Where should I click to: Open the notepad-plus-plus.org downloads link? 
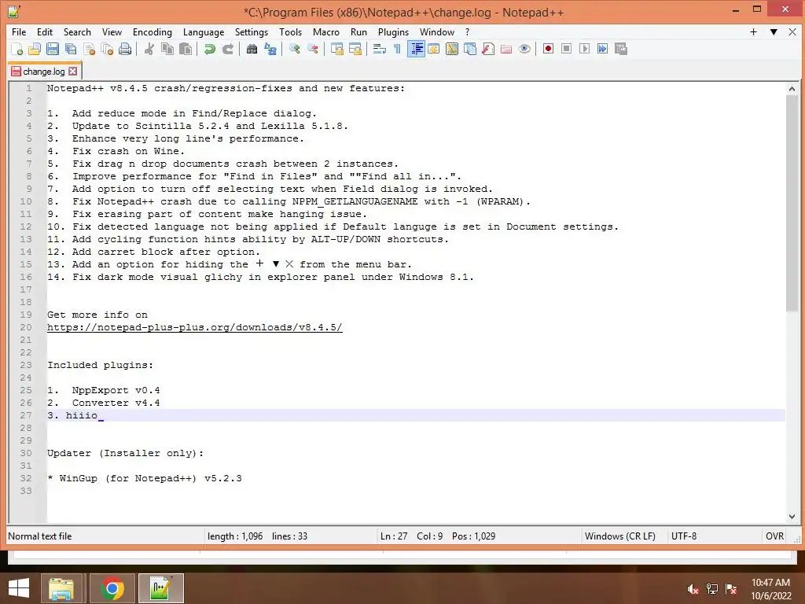(x=195, y=327)
